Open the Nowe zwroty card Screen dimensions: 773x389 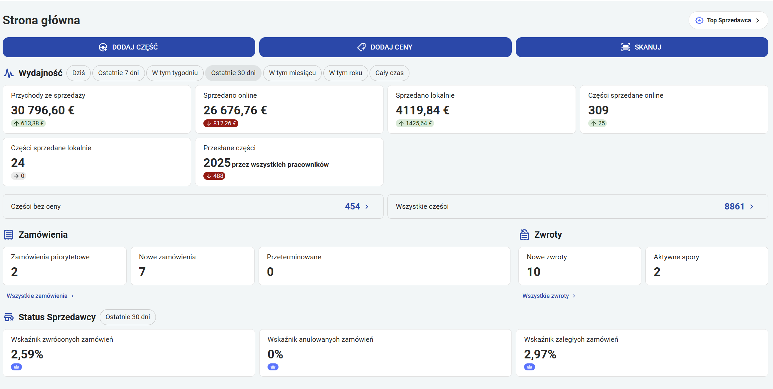click(580, 266)
